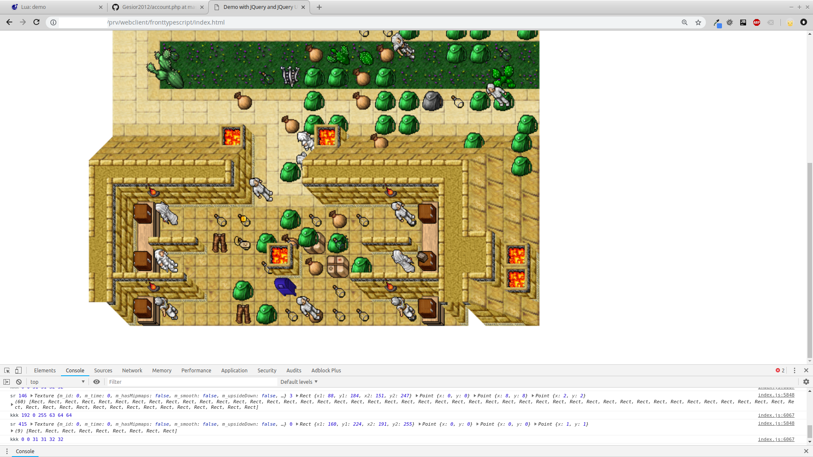Open the Elements panel in DevTools
813x457 pixels.
(45, 370)
